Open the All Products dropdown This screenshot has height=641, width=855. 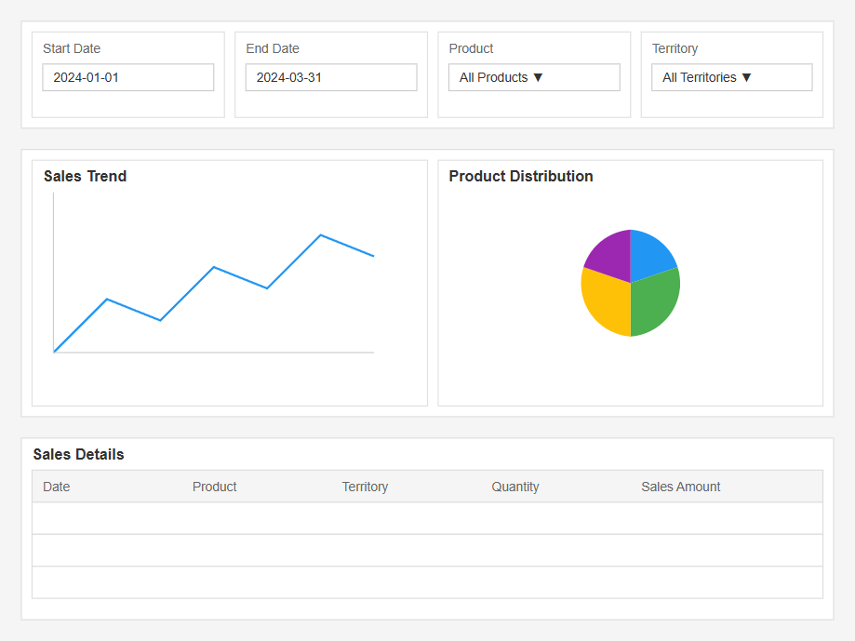534,77
